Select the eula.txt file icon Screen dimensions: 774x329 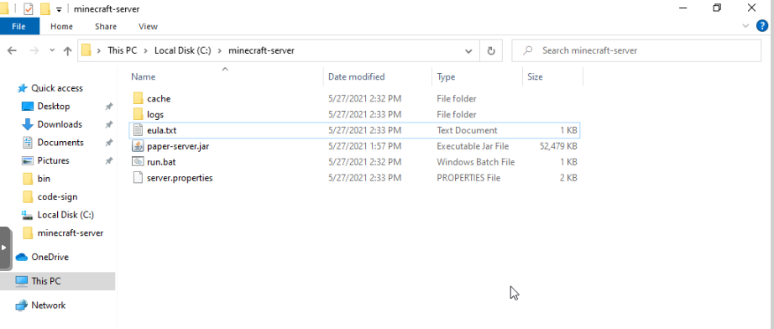138,130
